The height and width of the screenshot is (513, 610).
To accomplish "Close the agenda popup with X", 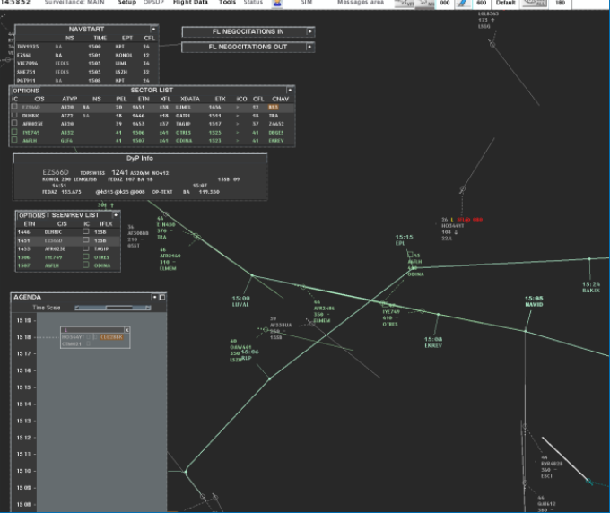I will point(126,330).
